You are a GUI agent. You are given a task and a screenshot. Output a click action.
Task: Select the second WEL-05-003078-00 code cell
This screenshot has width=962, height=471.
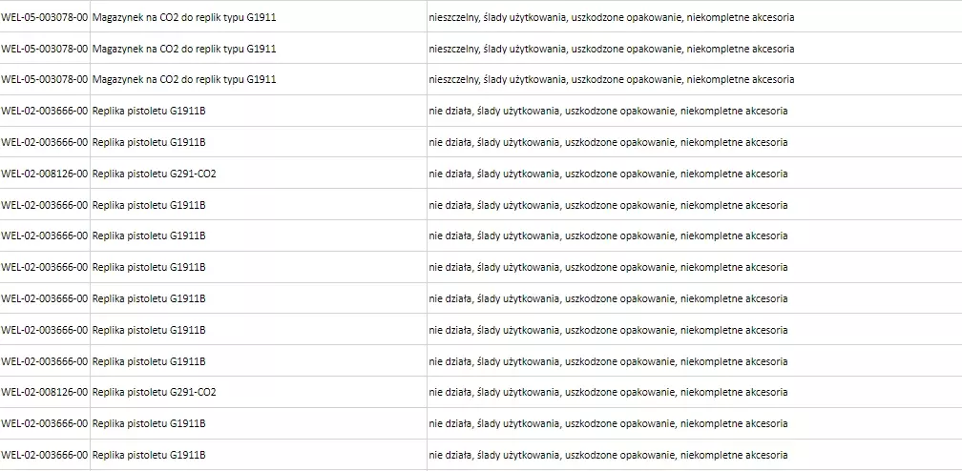coord(45,49)
